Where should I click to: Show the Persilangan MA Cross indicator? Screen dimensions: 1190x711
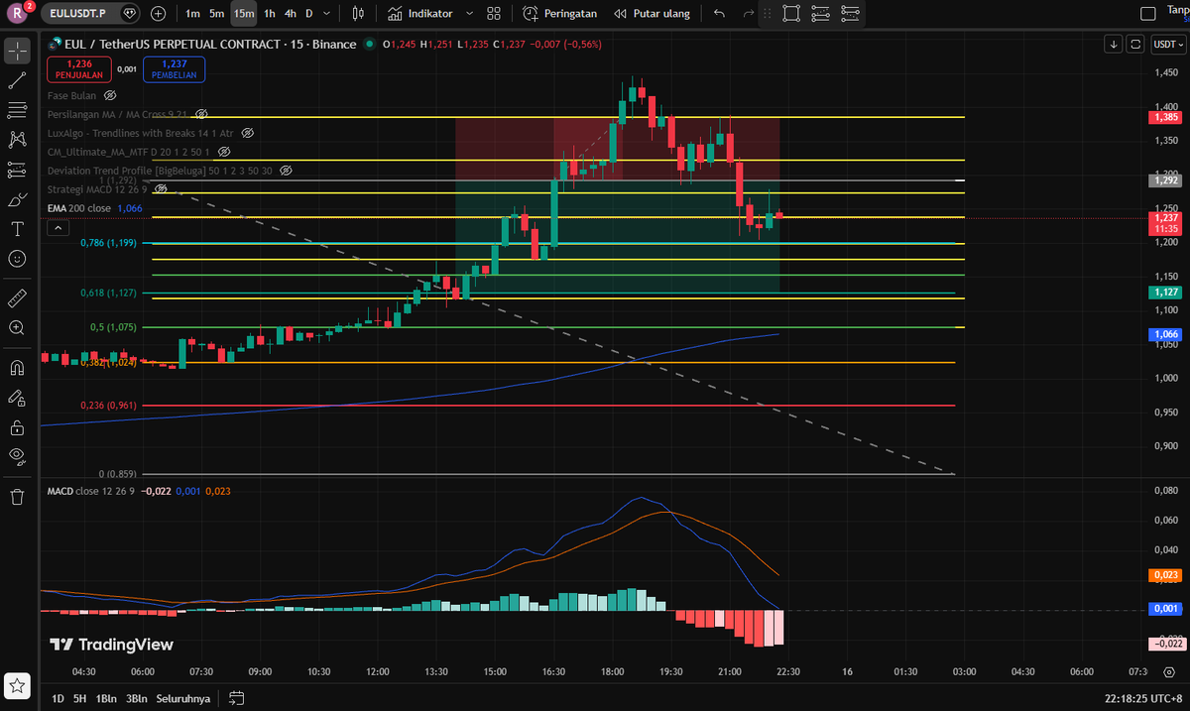(201, 114)
